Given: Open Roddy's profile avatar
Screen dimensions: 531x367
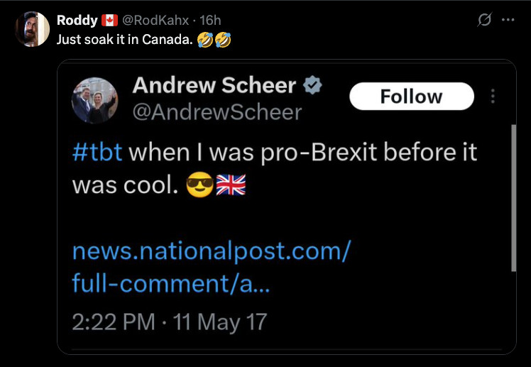Looking at the screenshot, I should click(32, 29).
